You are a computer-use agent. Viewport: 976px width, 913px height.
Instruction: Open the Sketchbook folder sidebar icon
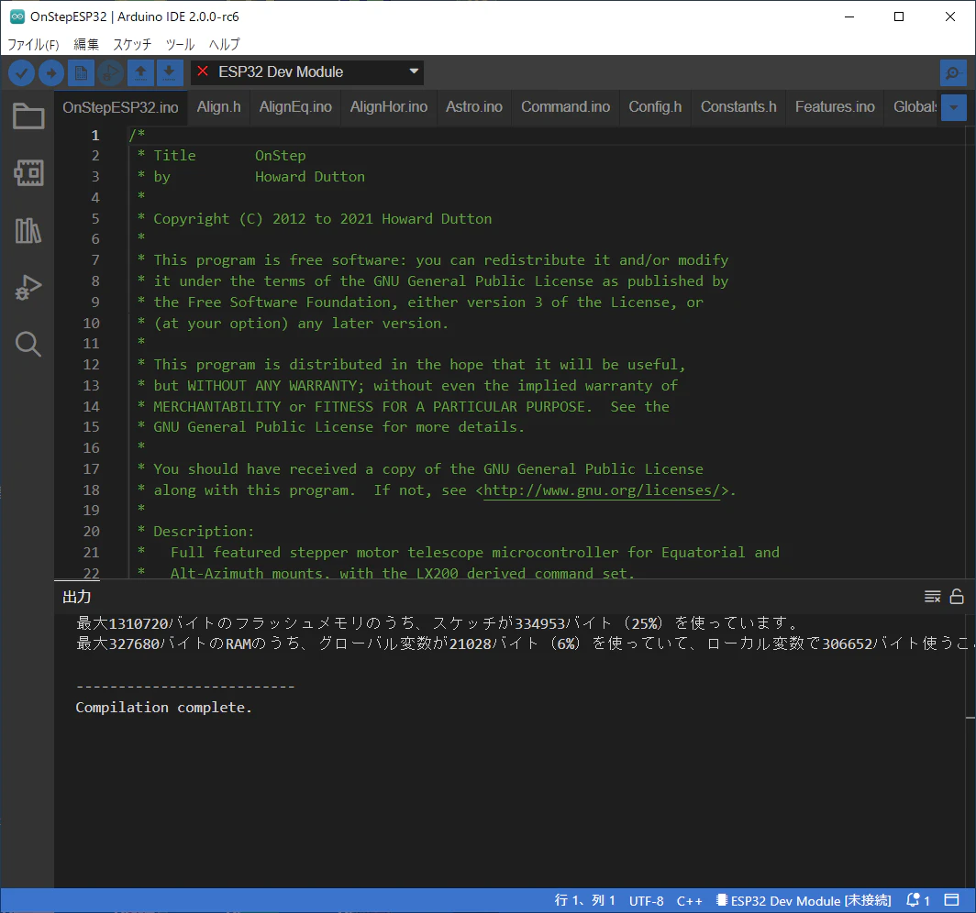28,115
